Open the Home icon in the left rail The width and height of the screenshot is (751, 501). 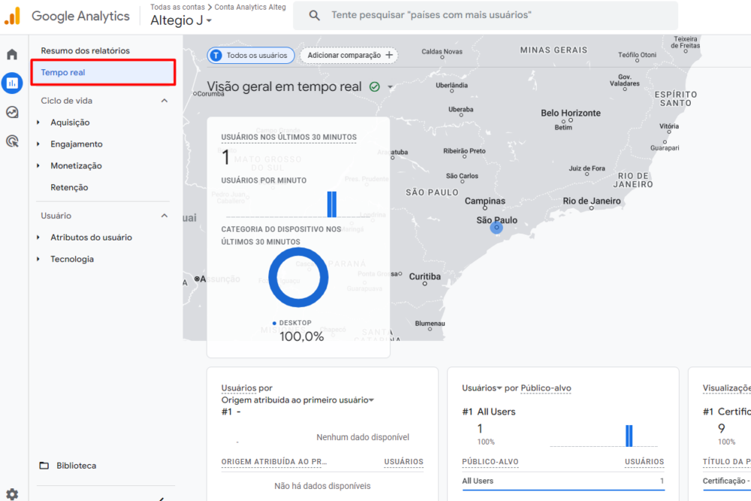click(x=12, y=54)
